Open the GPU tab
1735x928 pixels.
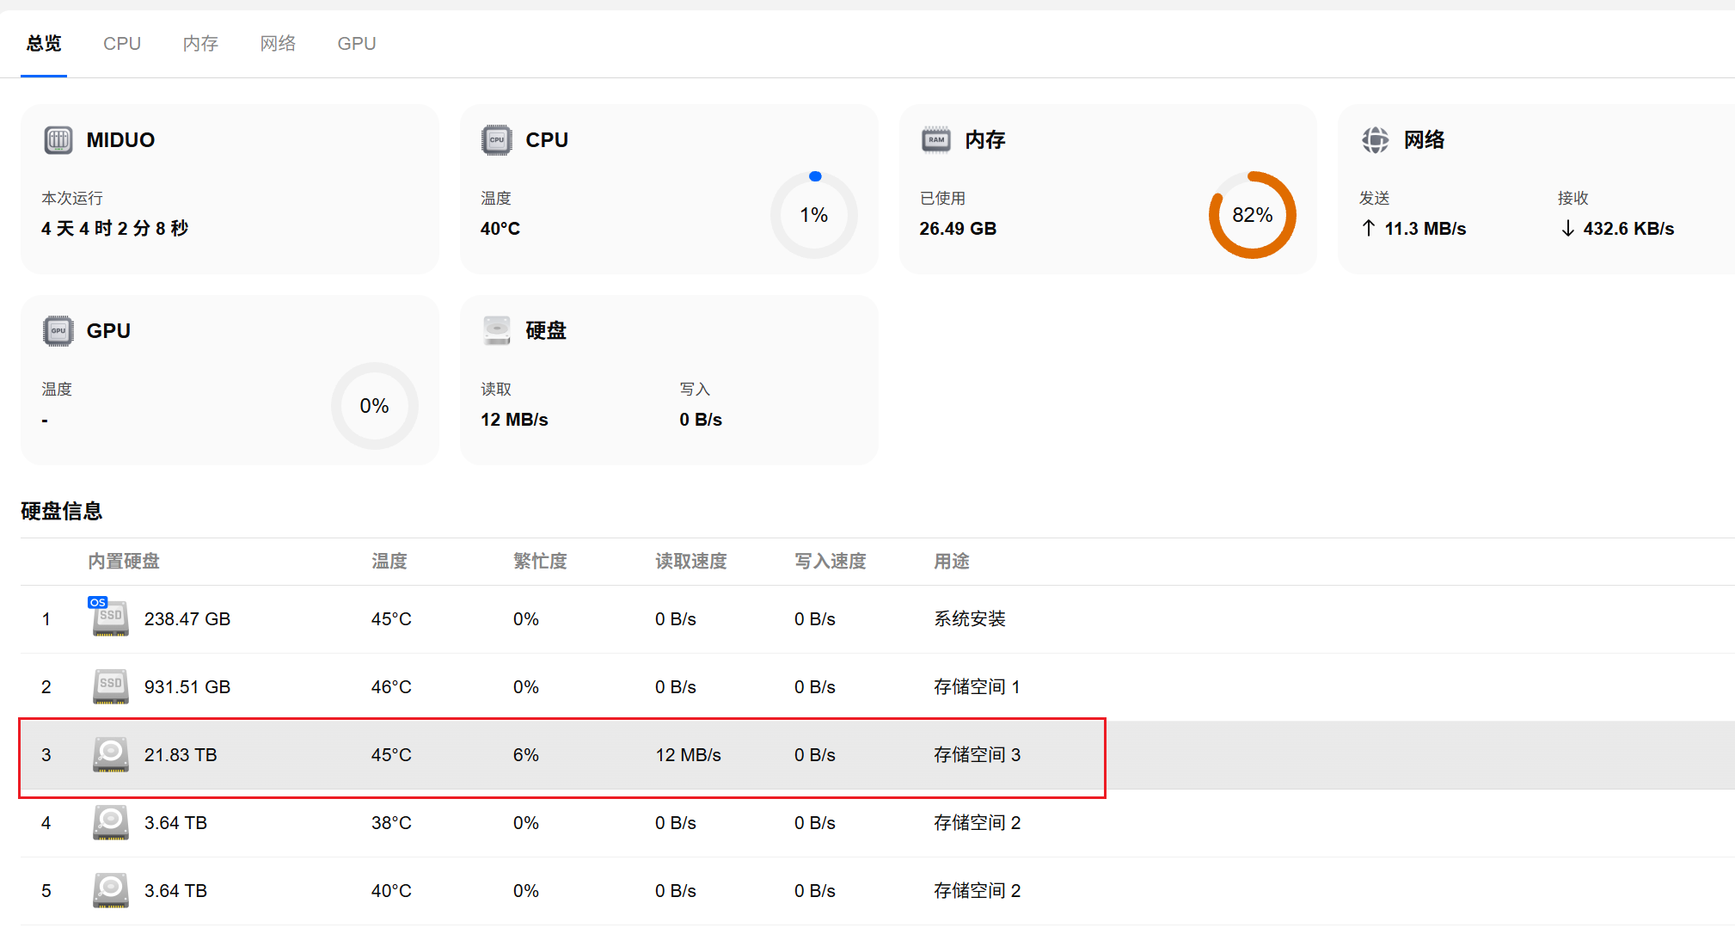[x=357, y=43]
